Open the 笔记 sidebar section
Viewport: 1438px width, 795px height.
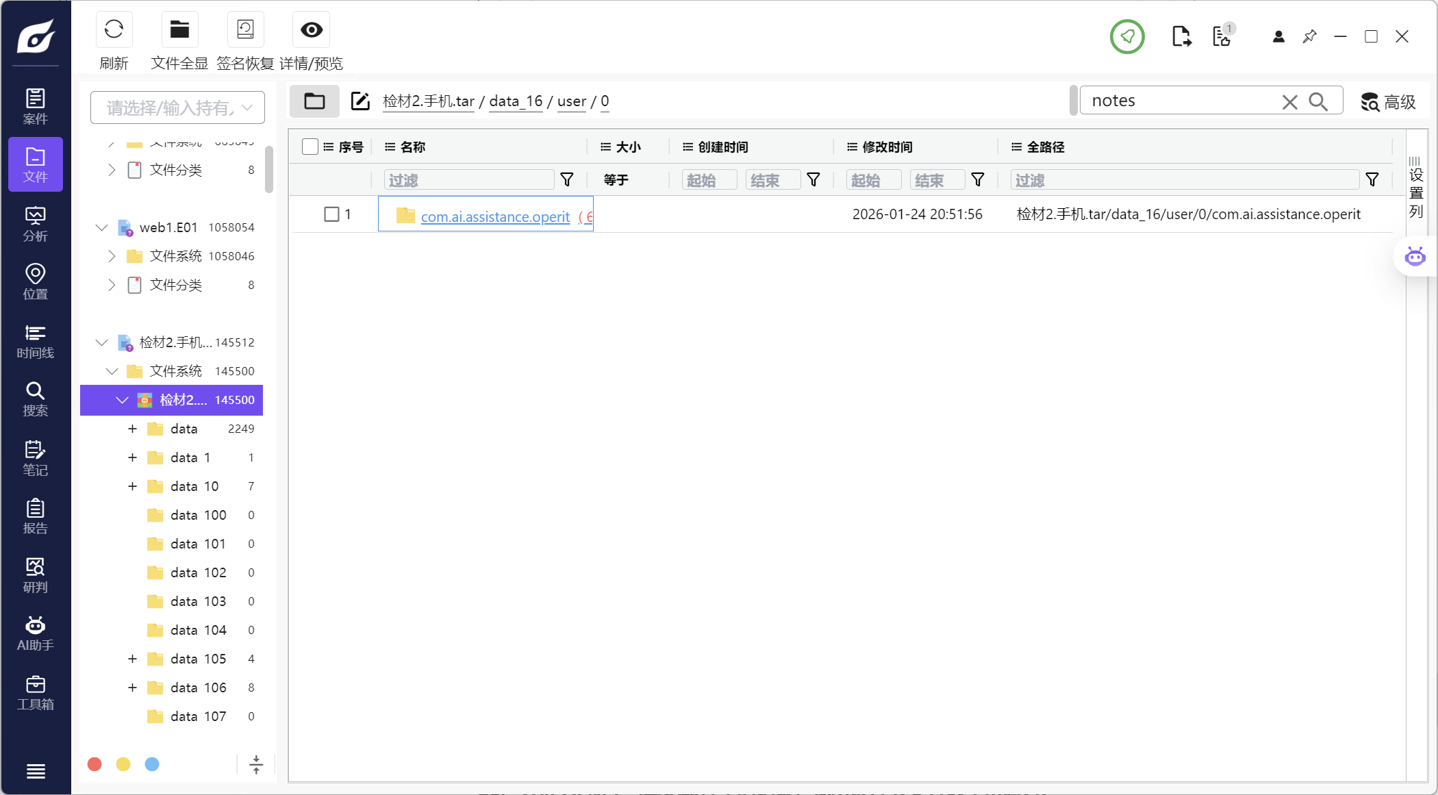36,458
